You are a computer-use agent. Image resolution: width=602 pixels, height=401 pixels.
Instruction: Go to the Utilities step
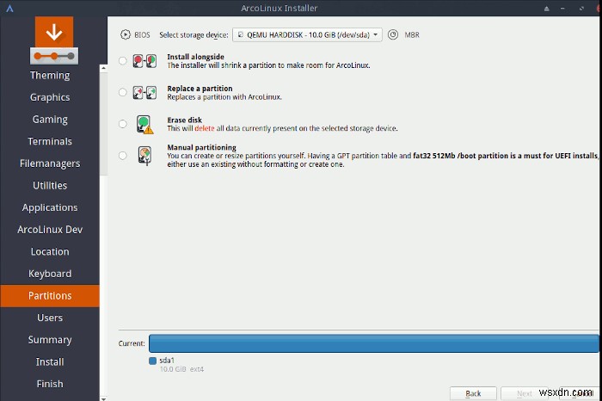click(x=50, y=186)
